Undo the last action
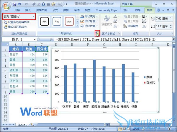The image size is (177, 132). [19, 4]
